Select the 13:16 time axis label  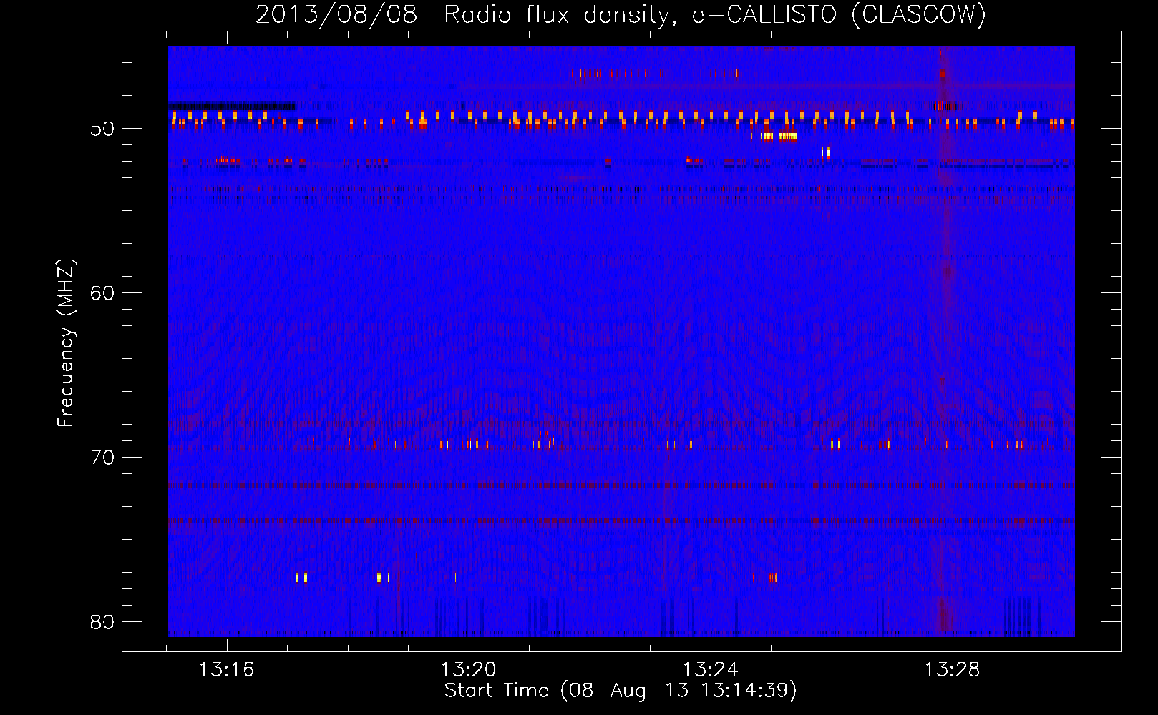tap(226, 670)
